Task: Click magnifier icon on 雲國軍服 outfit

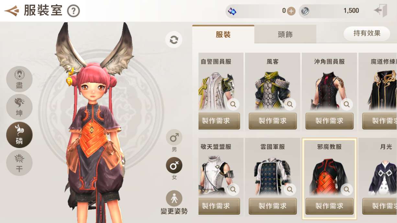Action: [x=290, y=189]
